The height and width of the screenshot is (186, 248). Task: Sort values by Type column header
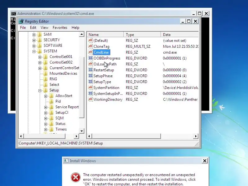[142, 34]
